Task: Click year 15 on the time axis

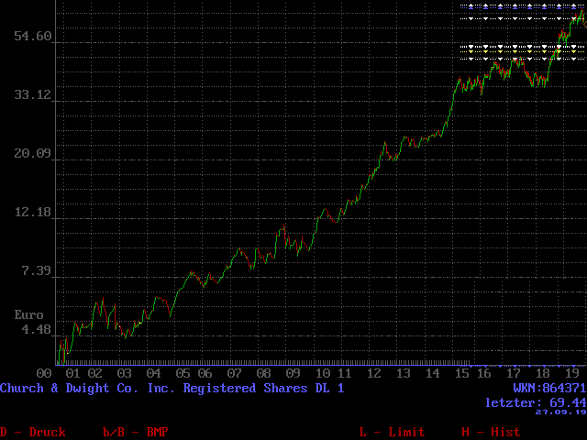Action: coord(461,374)
